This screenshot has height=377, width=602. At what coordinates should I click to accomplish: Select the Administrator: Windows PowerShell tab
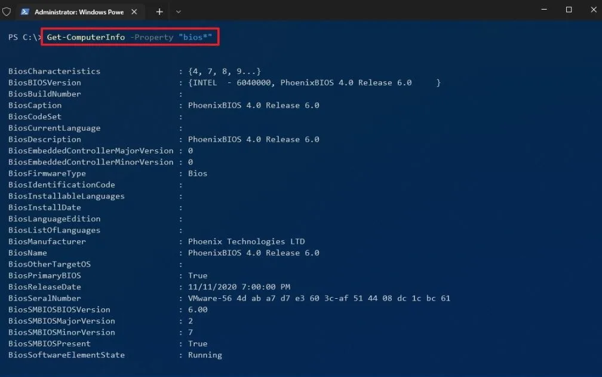79,12
